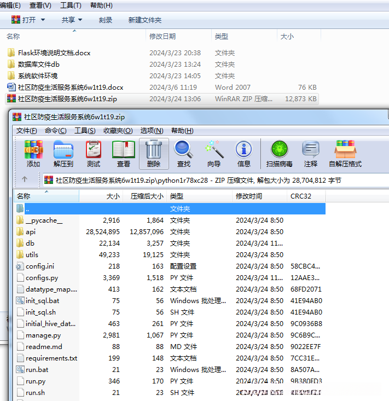Select the db folder row name
The image size is (389, 401).
pyautogui.click(x=30, y=243)
